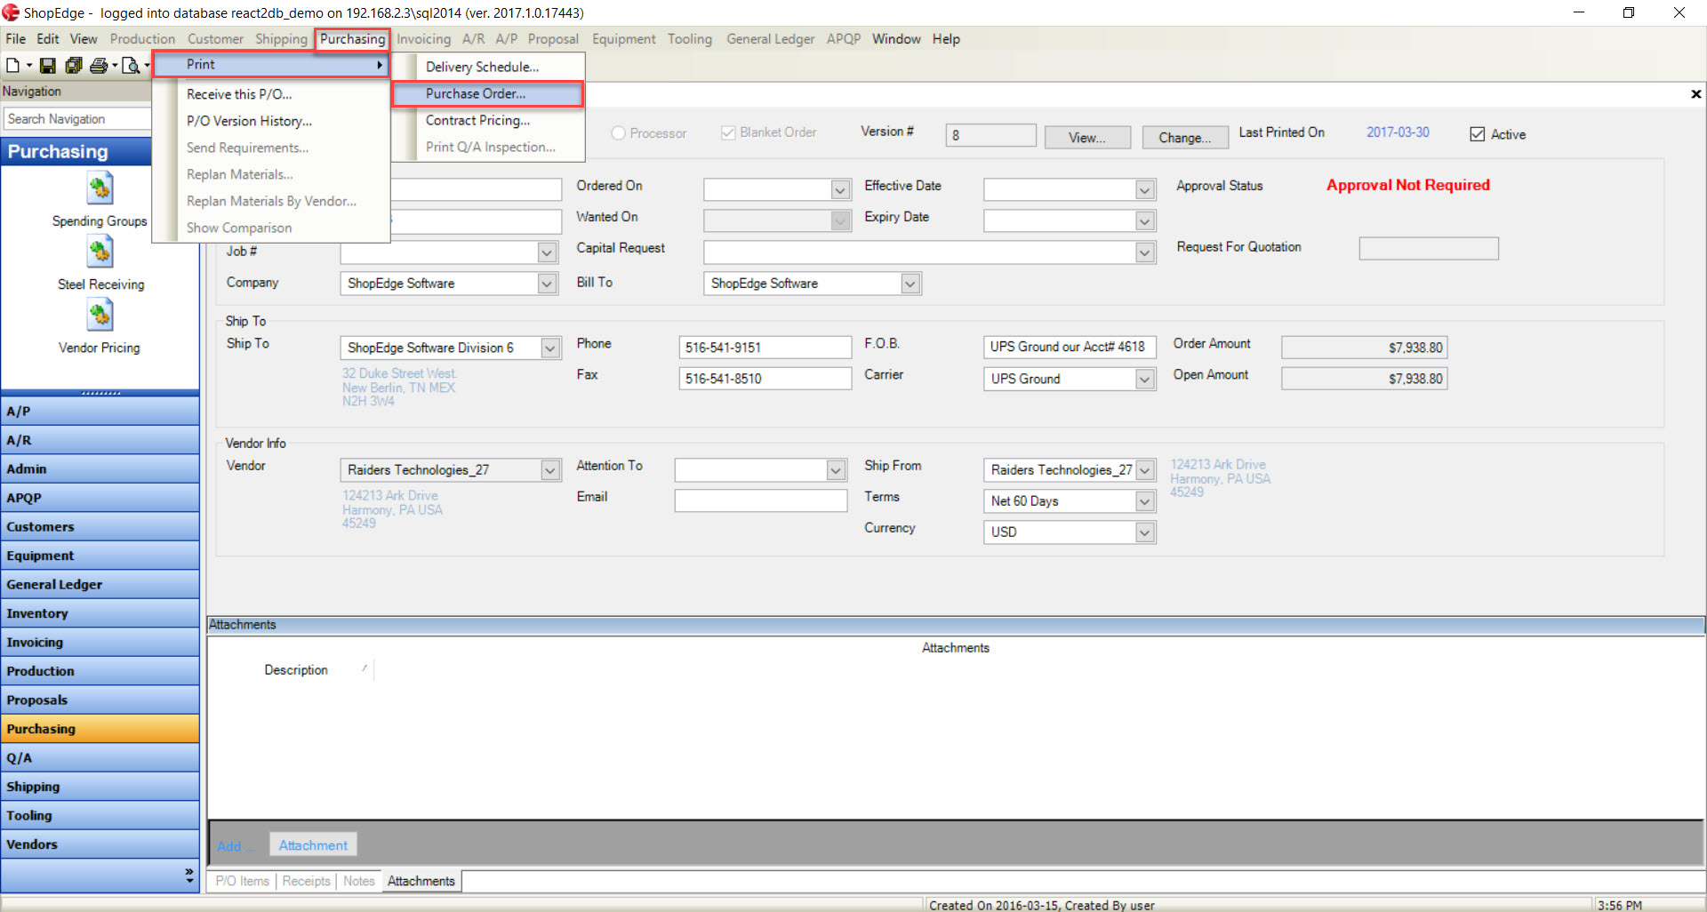Click the F.O.B. field
The height and width of the screenshot is (912, 1707).
pos(1070,348)
